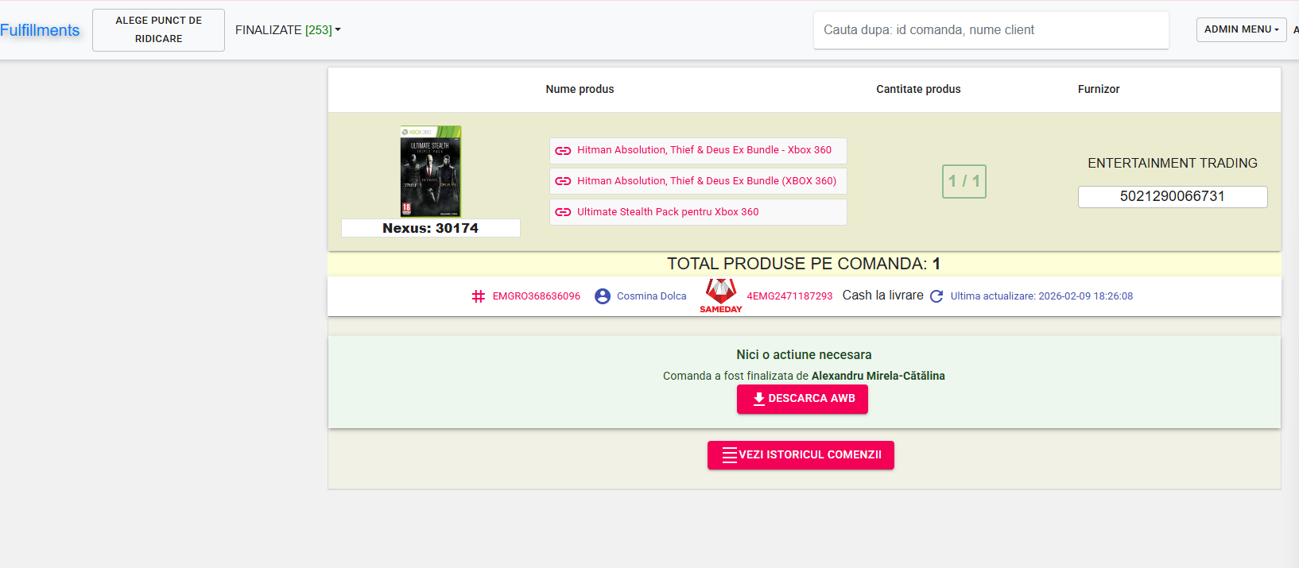Click download icon on Descarca AWB button

coord(758,399)
